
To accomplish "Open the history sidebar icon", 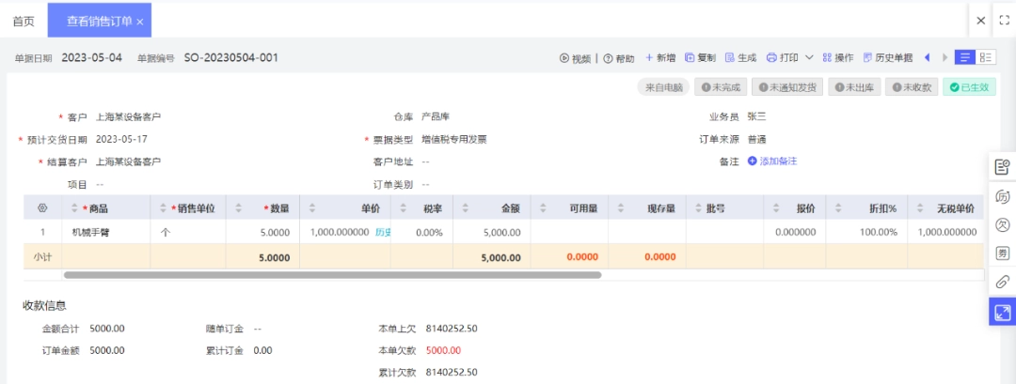I will (x=1002, y=196).
